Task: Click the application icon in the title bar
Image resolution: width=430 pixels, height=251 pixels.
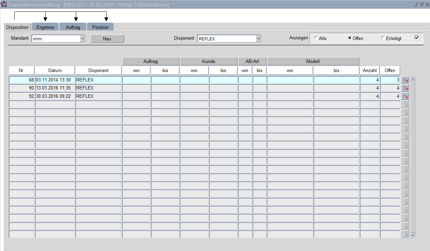Action: (x=4, y=5)
